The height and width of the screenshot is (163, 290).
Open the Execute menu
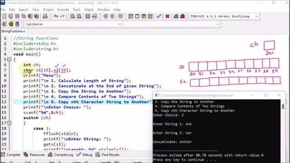63,10
